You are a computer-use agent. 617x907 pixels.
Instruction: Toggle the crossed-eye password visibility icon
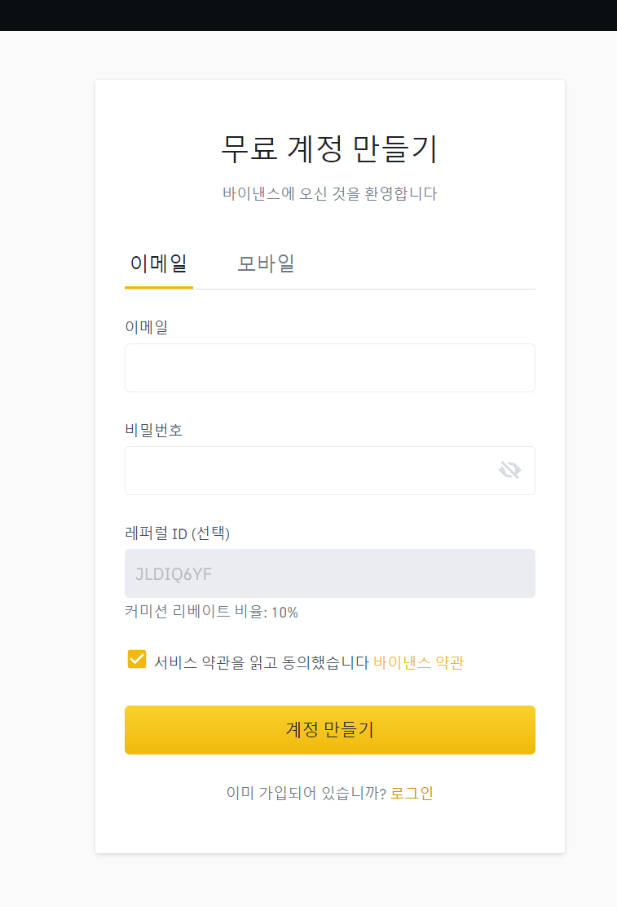tap(509, 471)
